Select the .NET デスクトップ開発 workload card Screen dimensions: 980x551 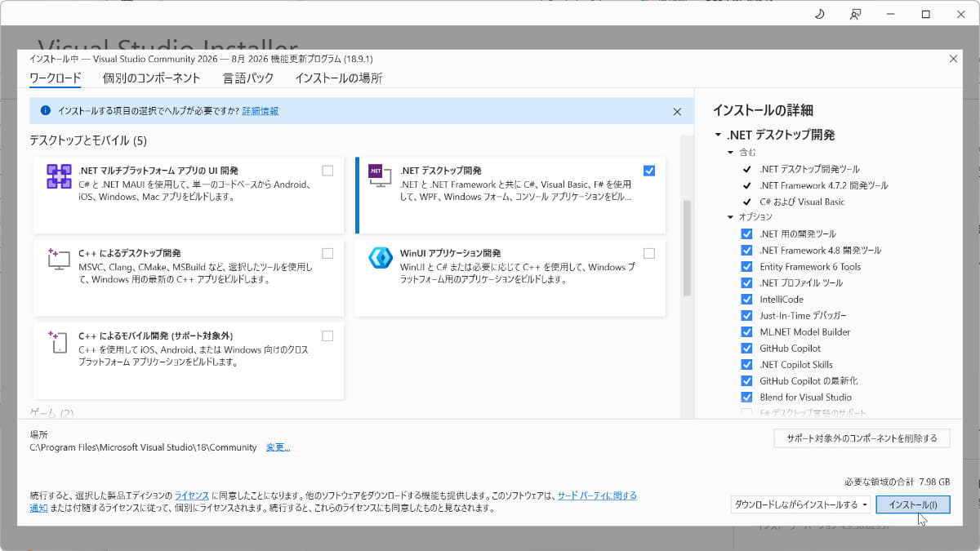(x=510, y=195)
